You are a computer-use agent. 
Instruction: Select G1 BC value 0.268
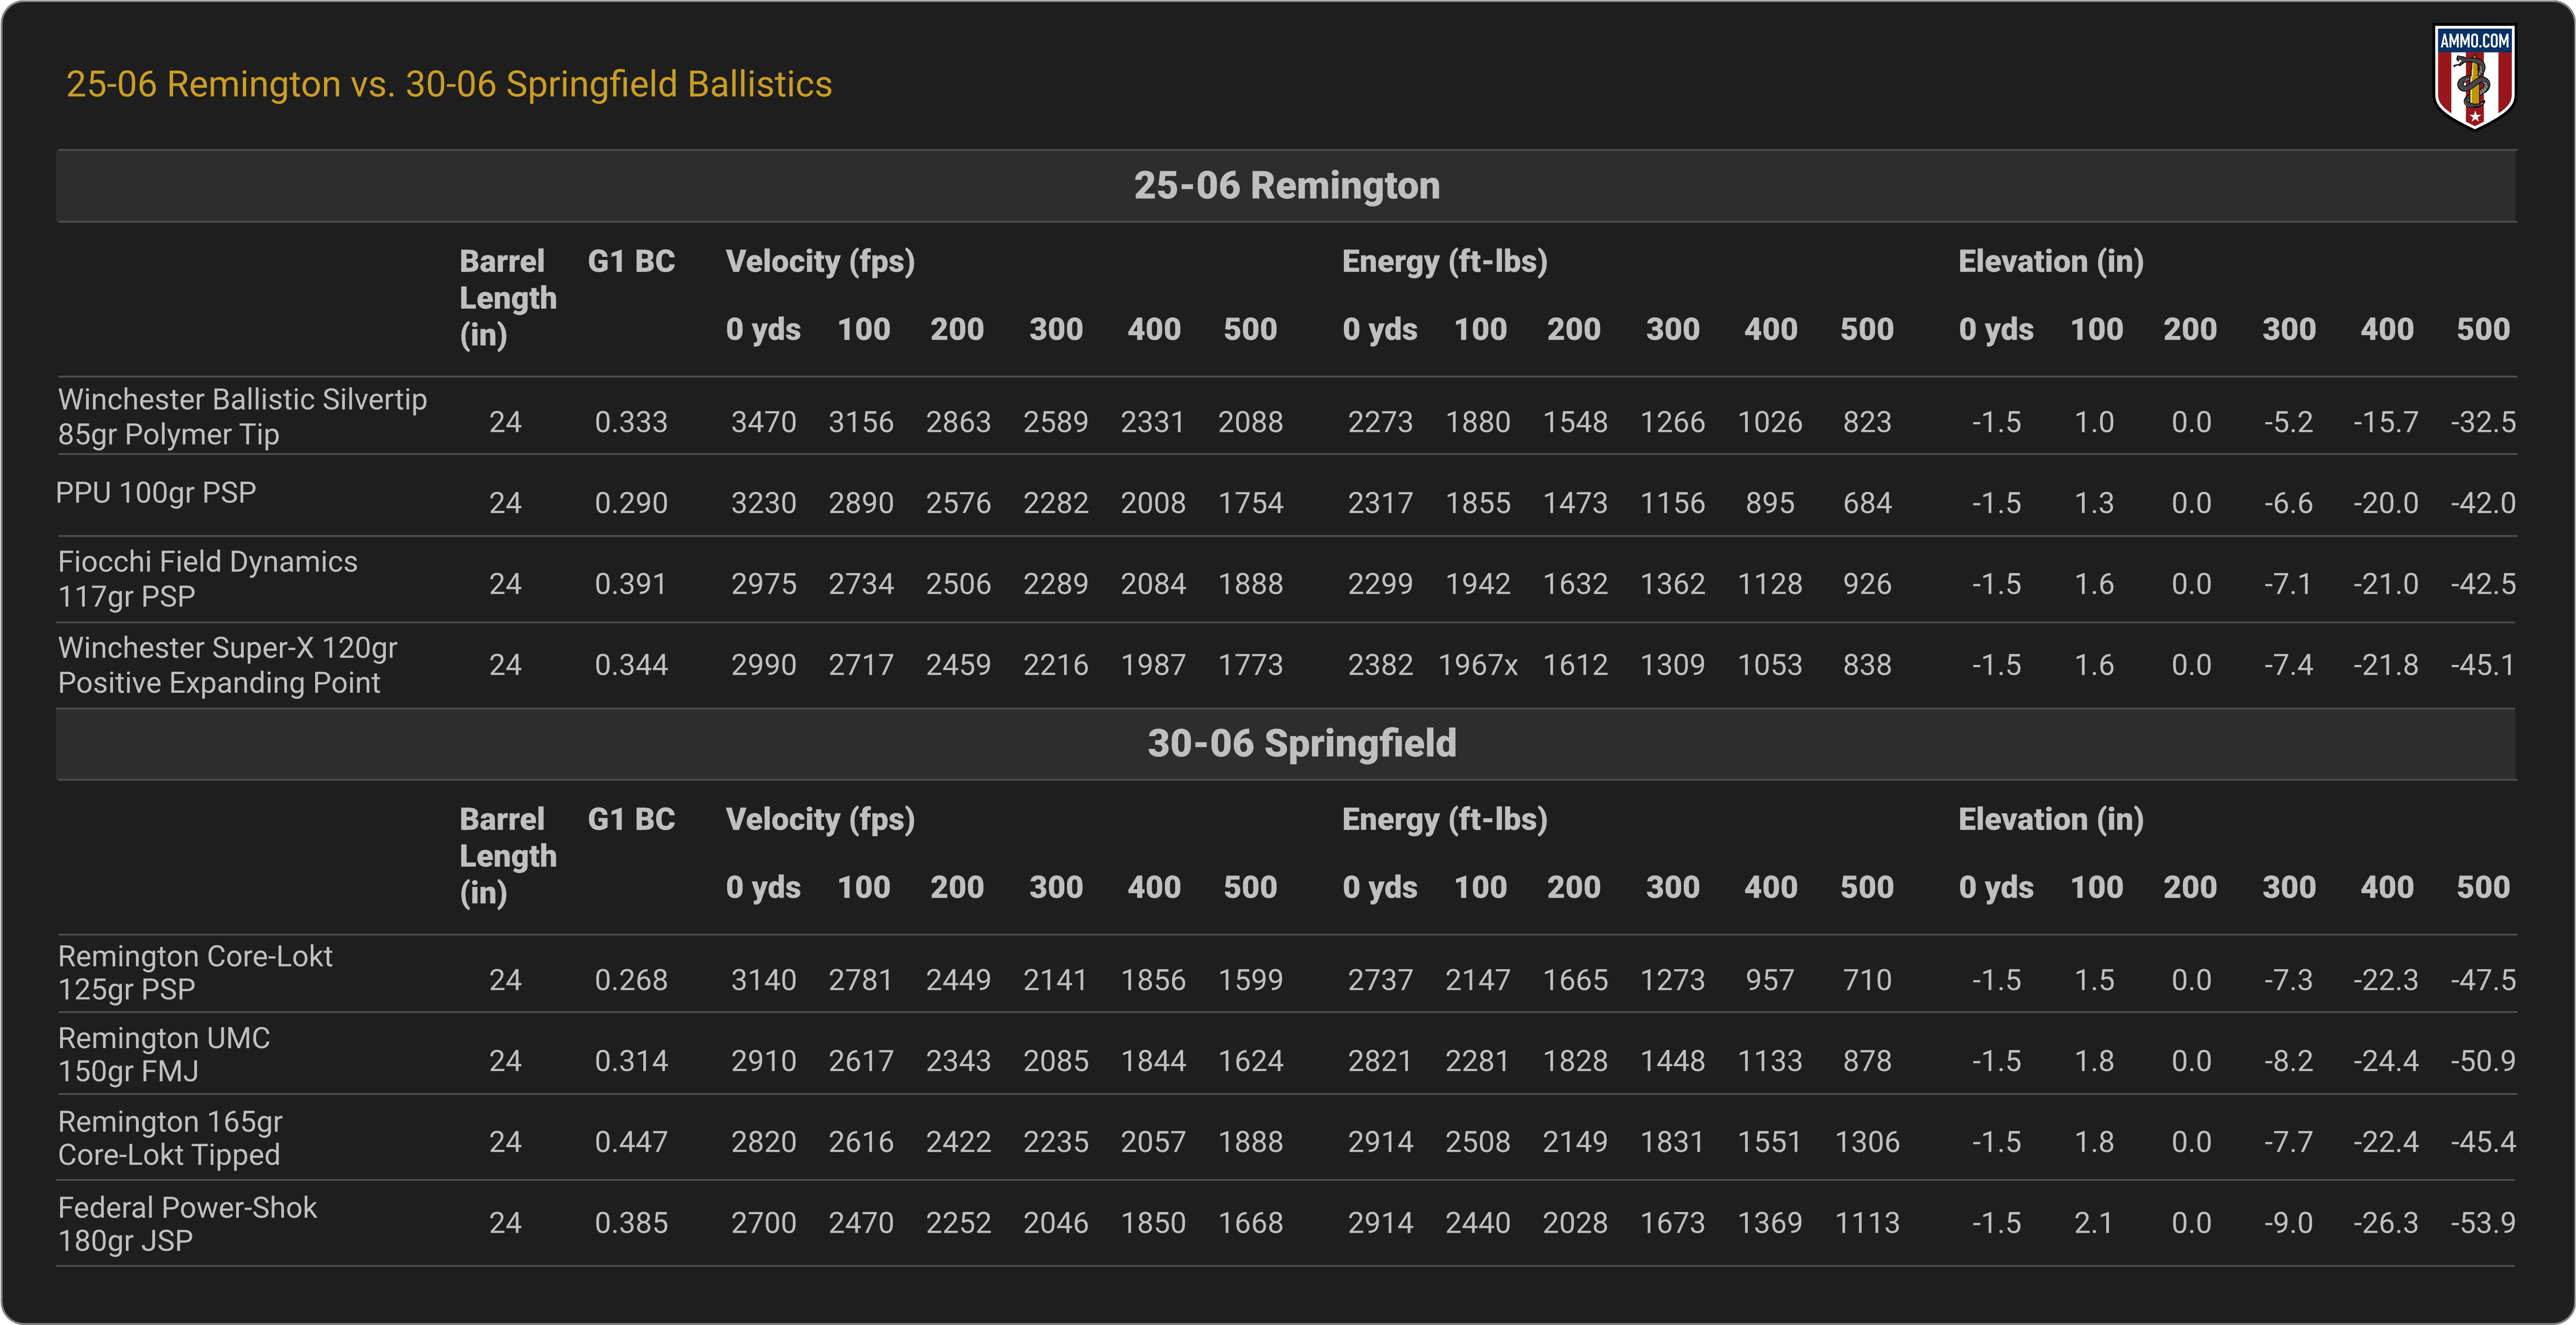tap(631, 980)
